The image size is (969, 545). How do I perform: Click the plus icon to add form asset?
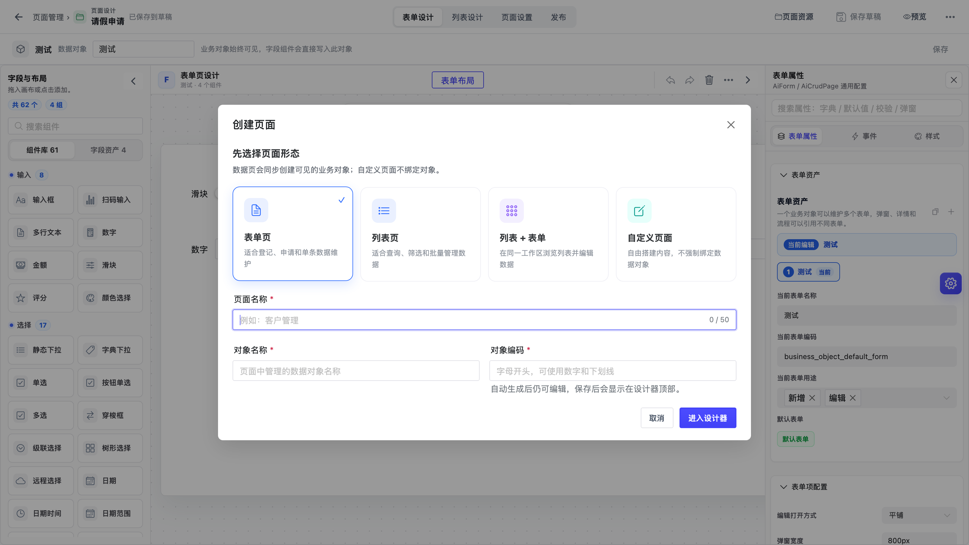[951, 212]
